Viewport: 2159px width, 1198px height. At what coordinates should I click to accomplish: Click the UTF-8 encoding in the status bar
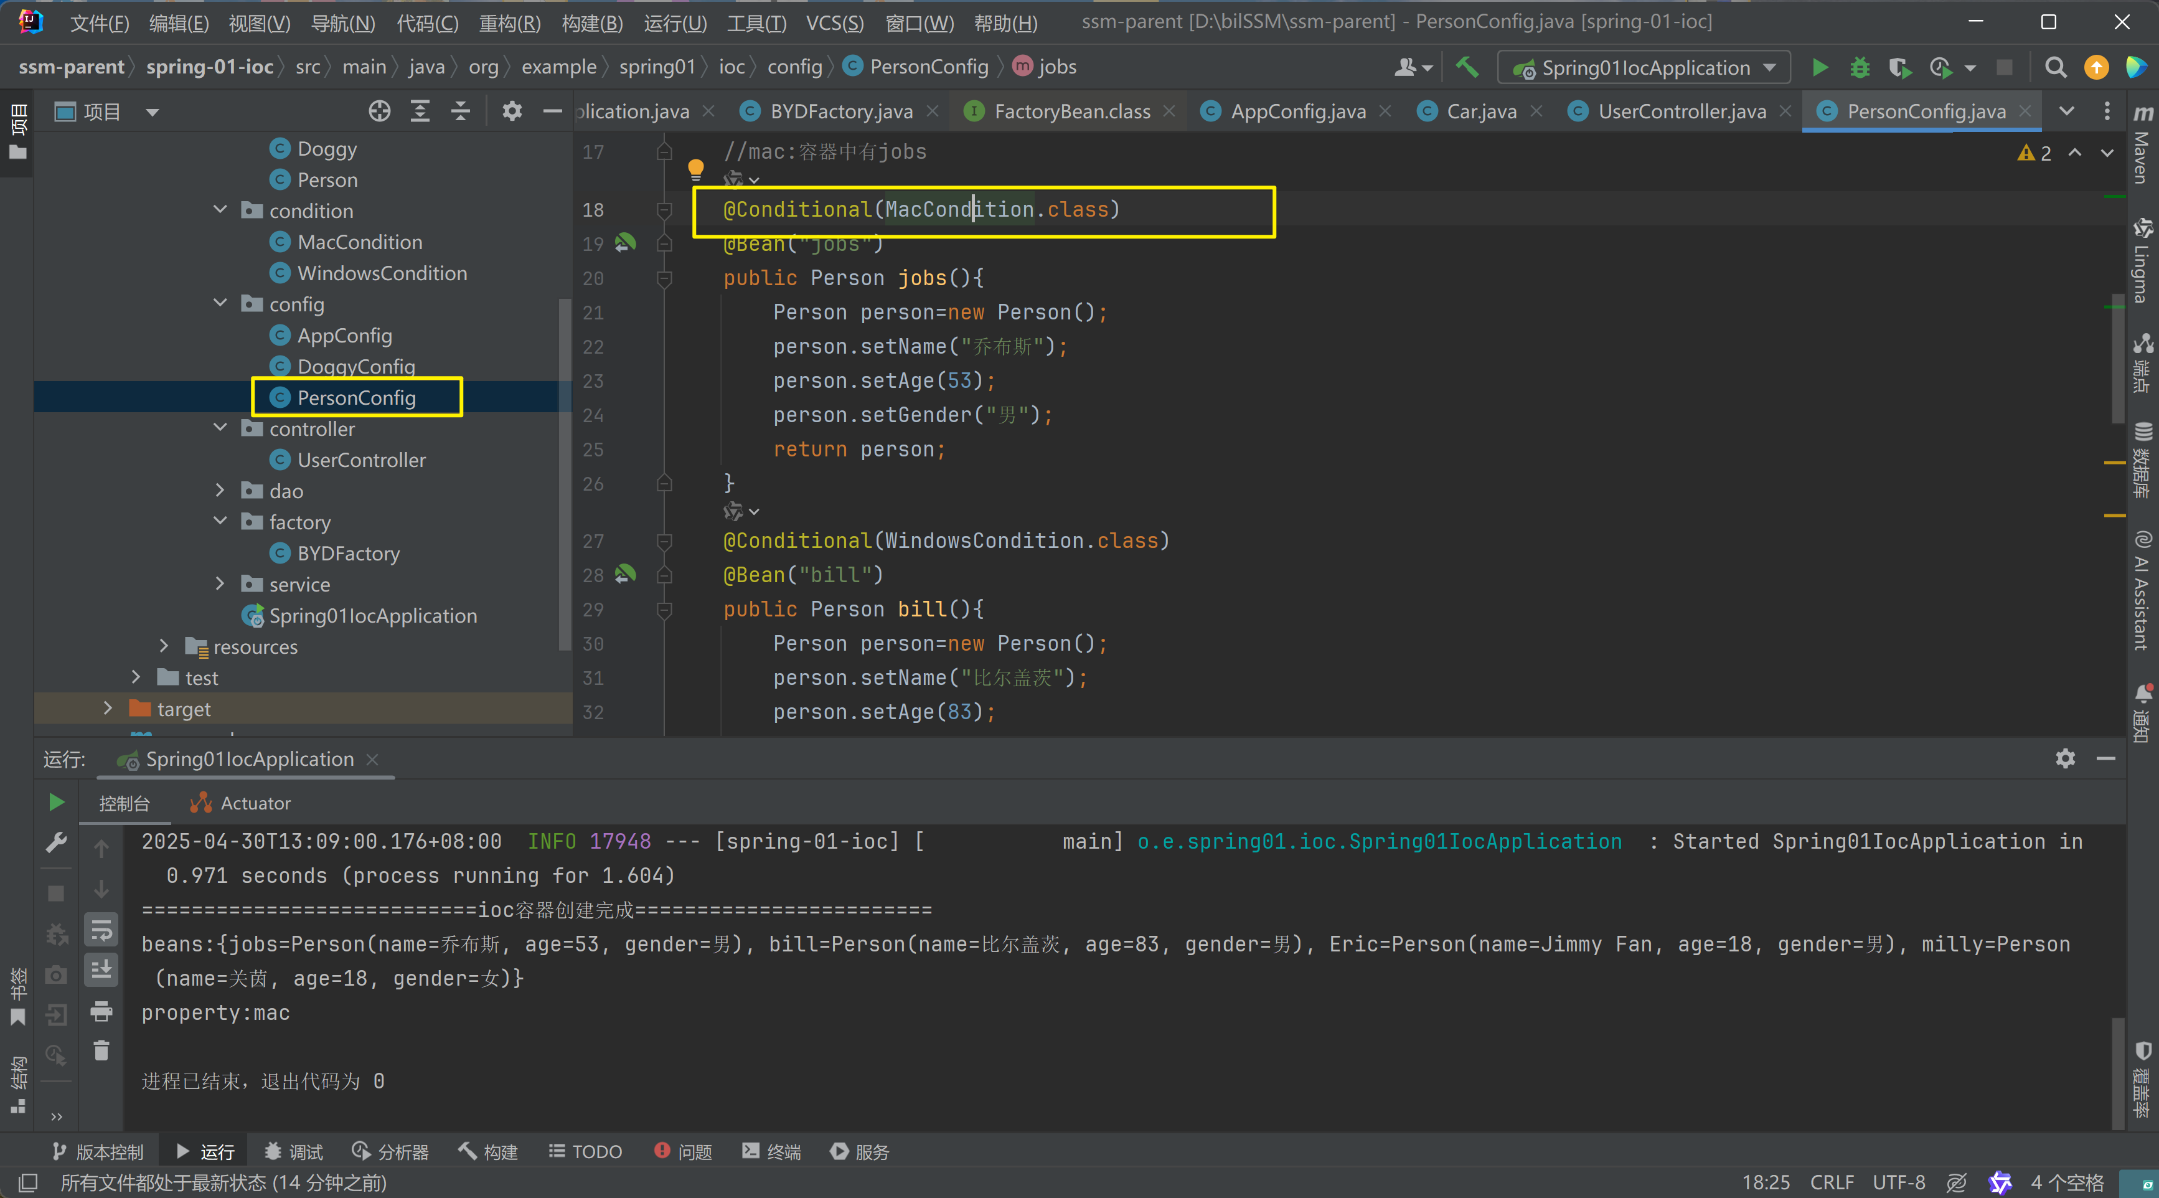[x=1898, y=1182]
